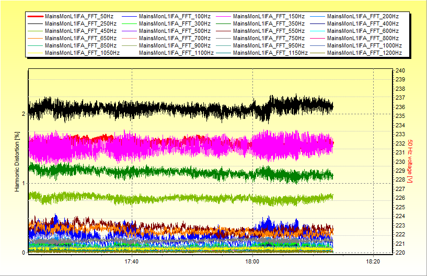427x276 pixels.
Task: Choose the MainsMonL1IFA_FFT_1050Hz legend item
Action: [x=78, y=53]
